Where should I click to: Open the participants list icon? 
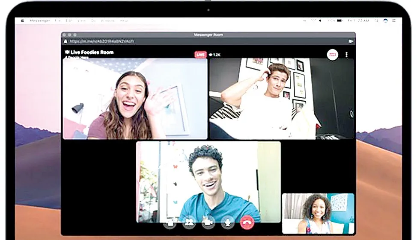point(189,223)
